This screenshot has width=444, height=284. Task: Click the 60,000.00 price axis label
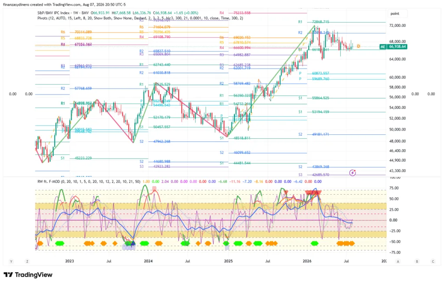[x=397, y=77]
